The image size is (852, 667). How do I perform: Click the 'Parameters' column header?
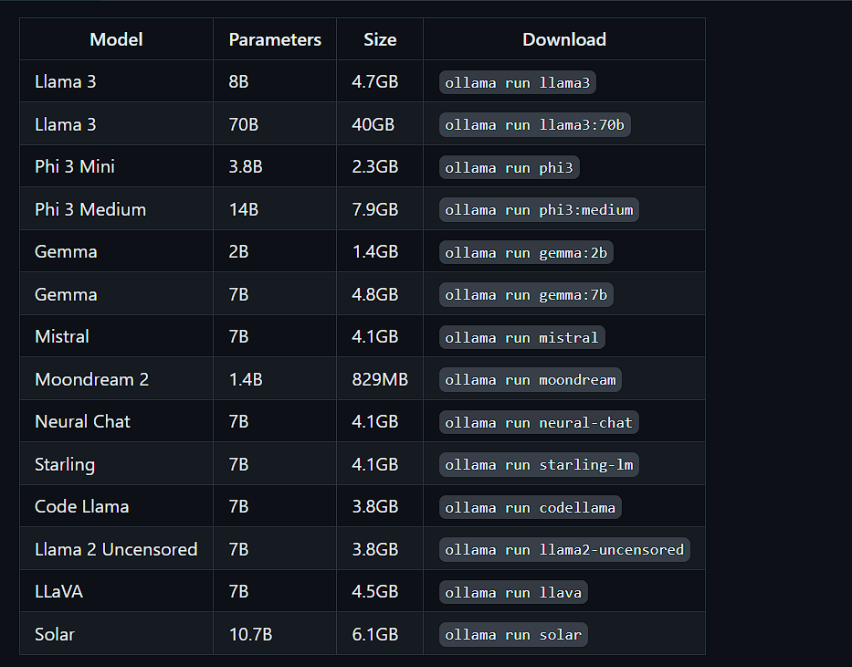point(275,39)
